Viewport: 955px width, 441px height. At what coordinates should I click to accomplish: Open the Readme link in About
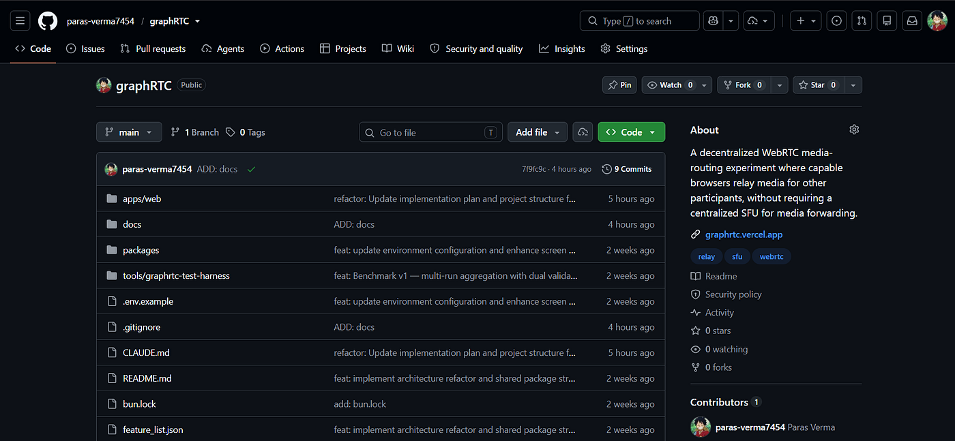point(714,276)
